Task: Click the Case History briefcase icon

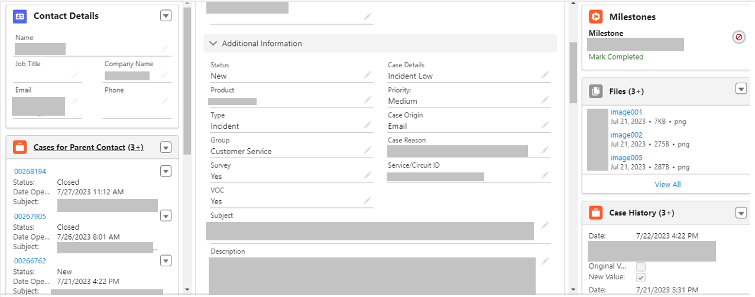Action: 596,213
